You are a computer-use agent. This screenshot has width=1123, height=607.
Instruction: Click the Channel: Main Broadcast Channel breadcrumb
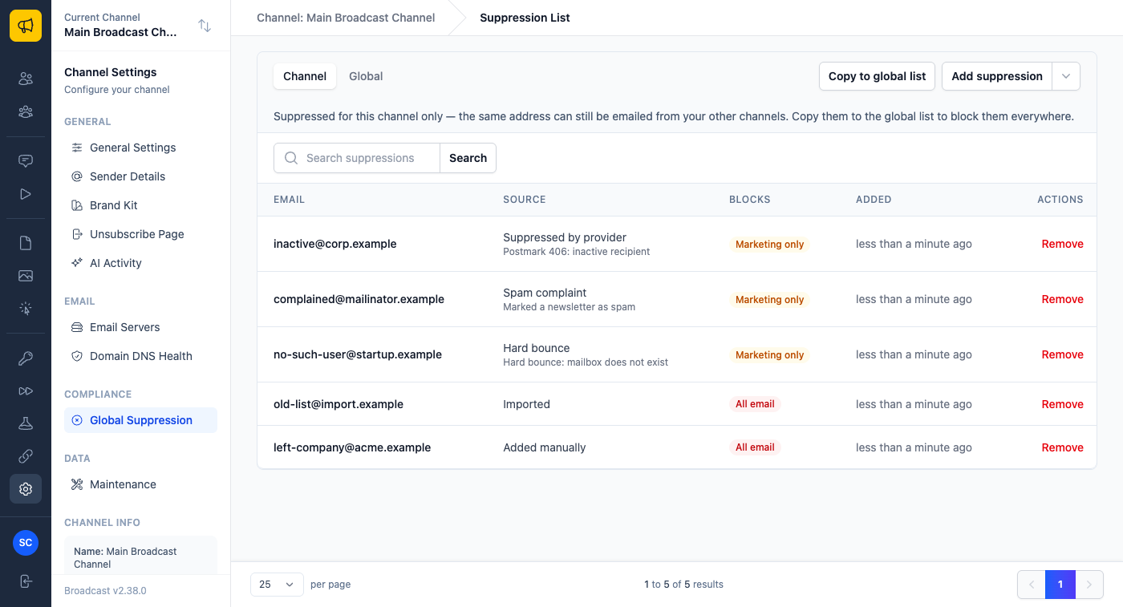pyautogui.click(x=346, y=18)
